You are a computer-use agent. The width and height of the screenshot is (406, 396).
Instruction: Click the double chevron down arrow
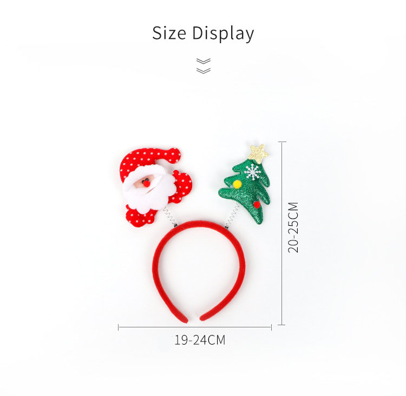tap(204, 66)
